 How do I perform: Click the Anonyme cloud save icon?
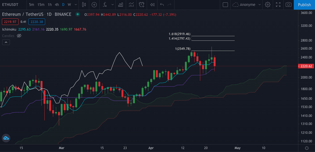pos(235,5)
